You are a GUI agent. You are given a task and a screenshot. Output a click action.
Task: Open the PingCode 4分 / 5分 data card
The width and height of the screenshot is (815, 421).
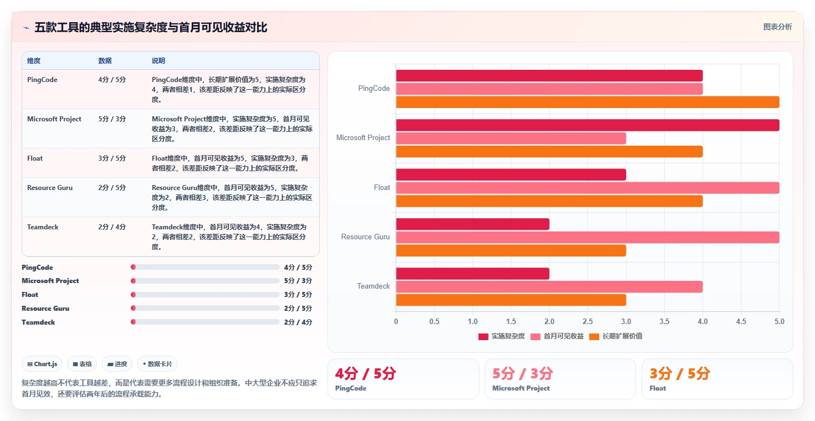click(403, 379)
